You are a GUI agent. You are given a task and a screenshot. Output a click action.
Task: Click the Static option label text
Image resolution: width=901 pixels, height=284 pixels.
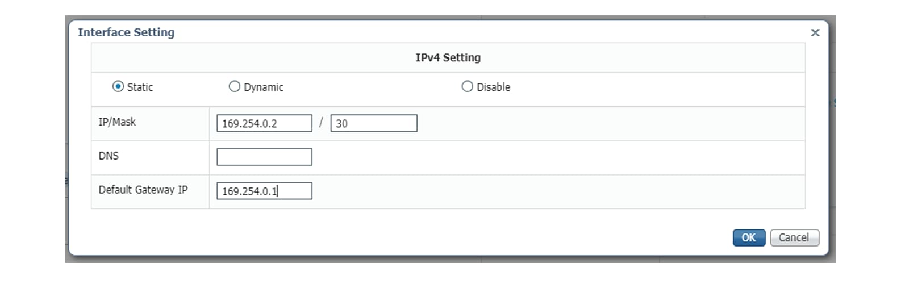tap(140, 87)
